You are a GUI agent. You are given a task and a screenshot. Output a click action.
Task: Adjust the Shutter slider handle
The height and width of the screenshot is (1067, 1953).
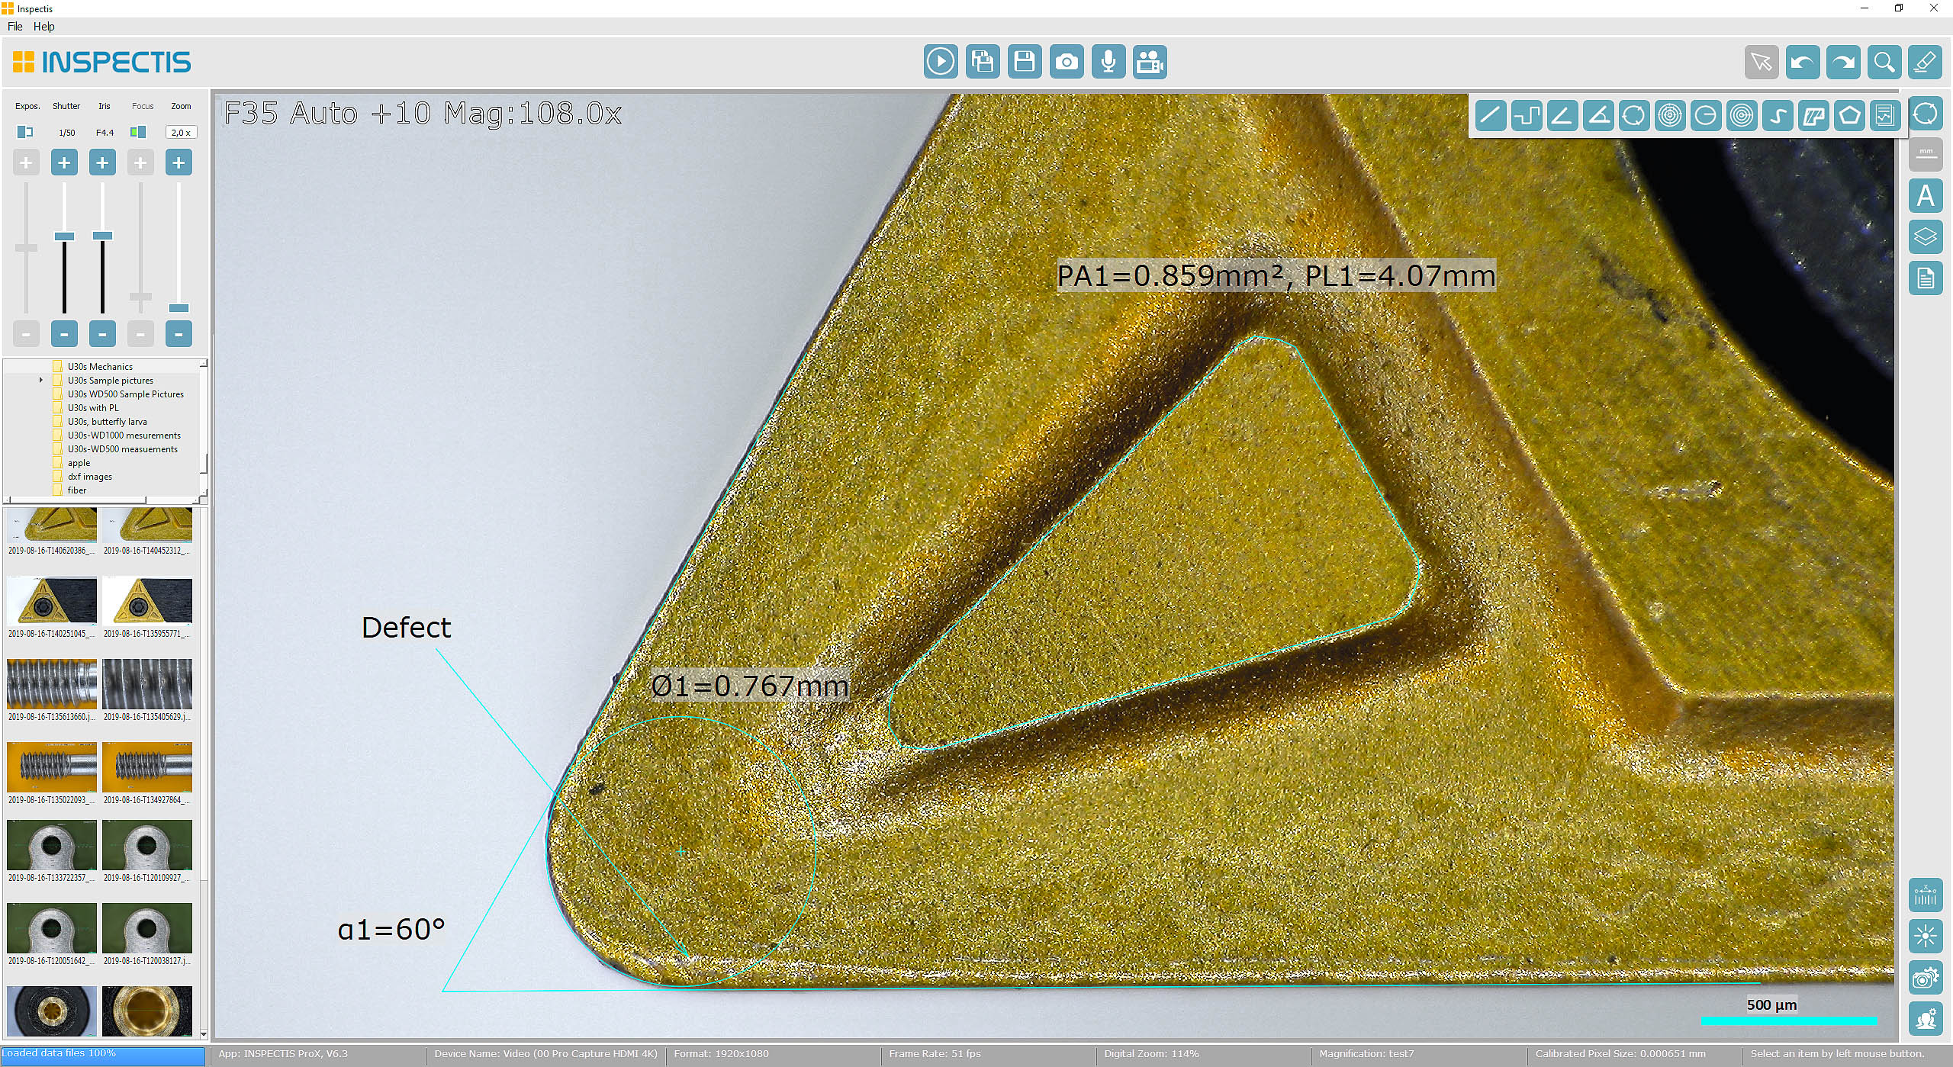pos(64,236)
